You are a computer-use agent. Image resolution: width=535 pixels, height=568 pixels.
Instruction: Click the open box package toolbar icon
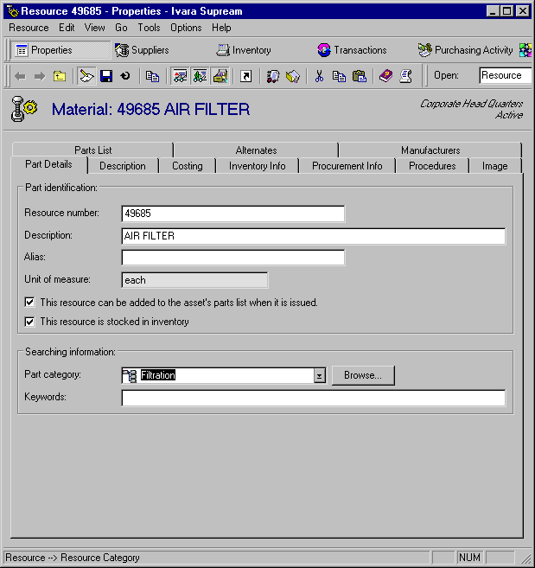[293, 76]
